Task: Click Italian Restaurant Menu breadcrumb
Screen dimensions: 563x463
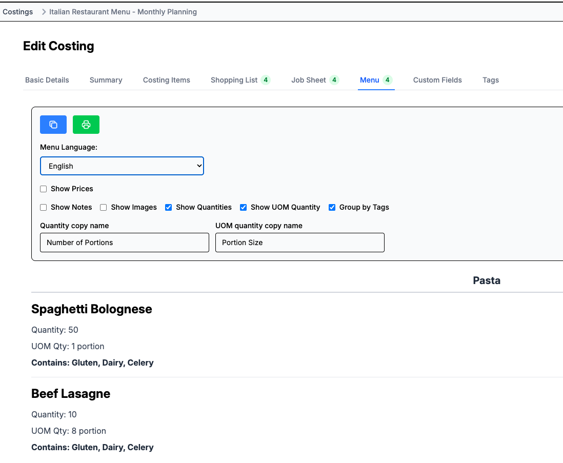Action: (123, 12)
